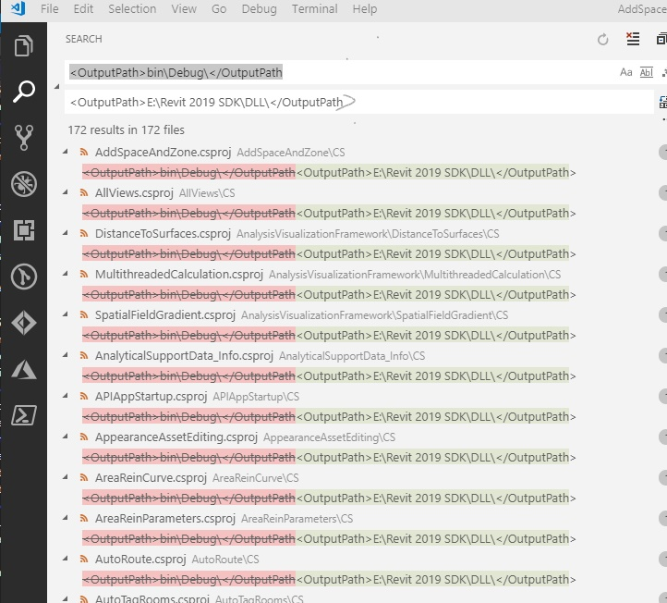This screenshot has width=667, height=603.
Task: Toggle Match Case (Aa) option
Action: (625, 72)
